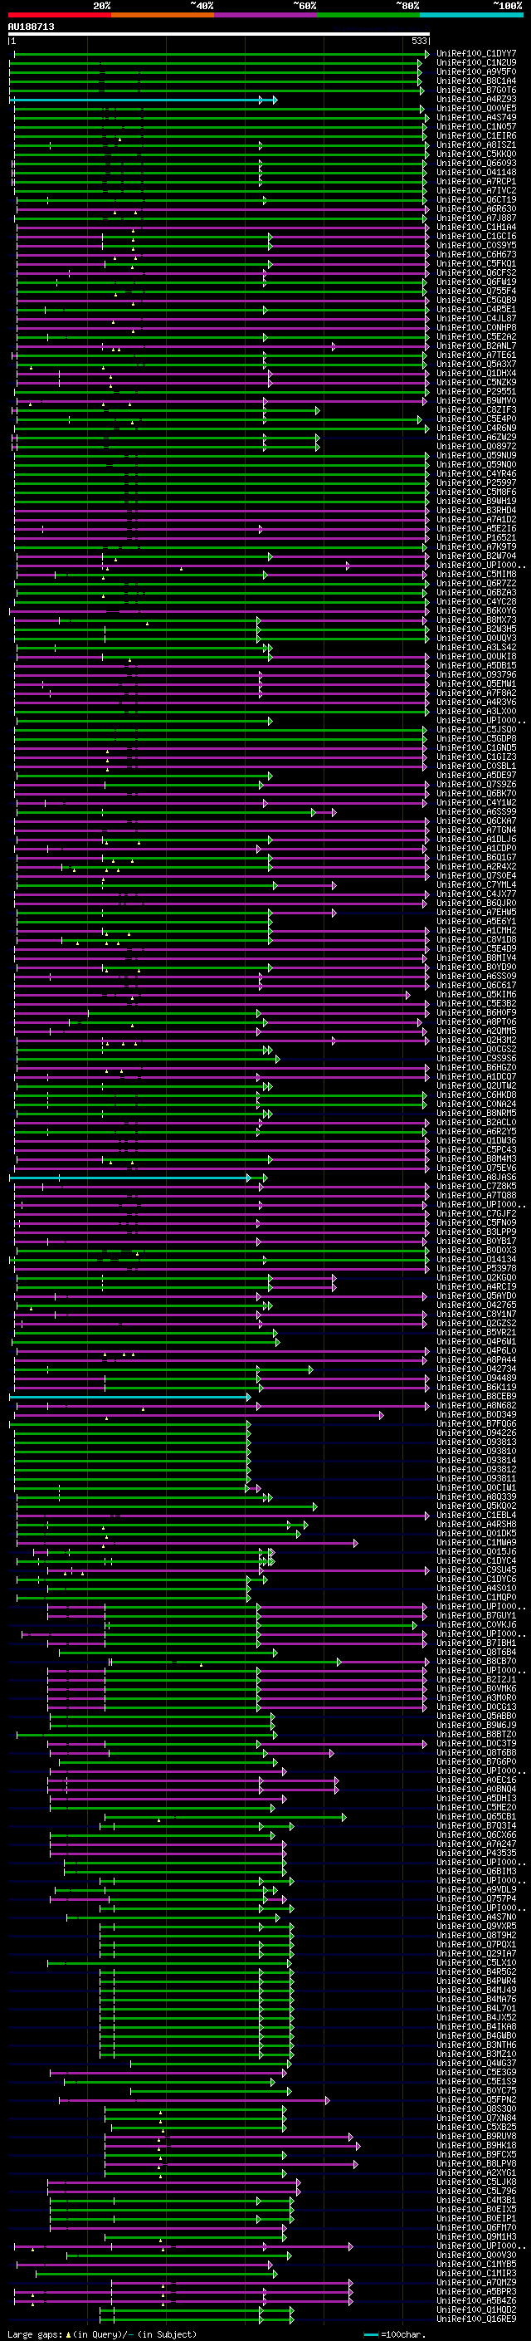Click the cyan ~100% identity legend segment
Viewport: 531px width, 2341px height.
(471, 15)
